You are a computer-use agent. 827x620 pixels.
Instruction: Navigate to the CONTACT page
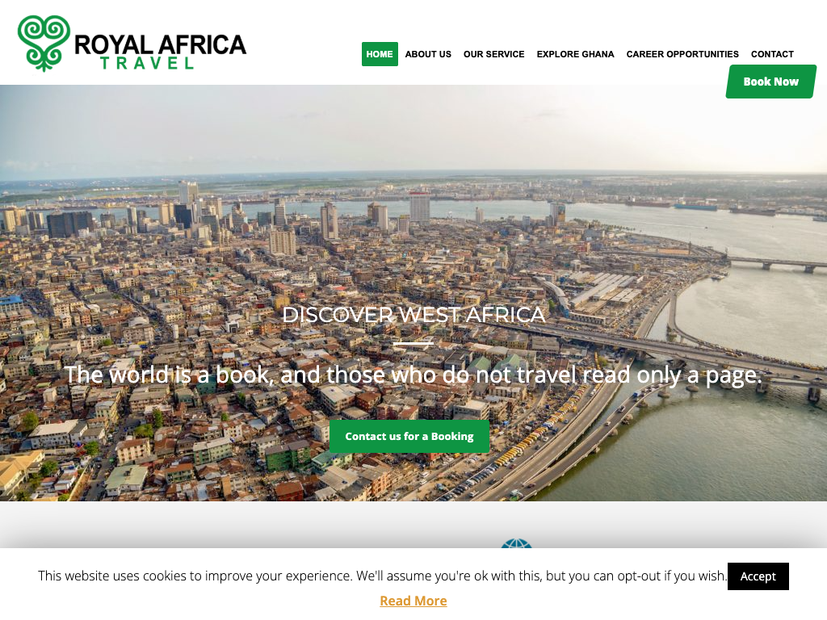(772, 54)
